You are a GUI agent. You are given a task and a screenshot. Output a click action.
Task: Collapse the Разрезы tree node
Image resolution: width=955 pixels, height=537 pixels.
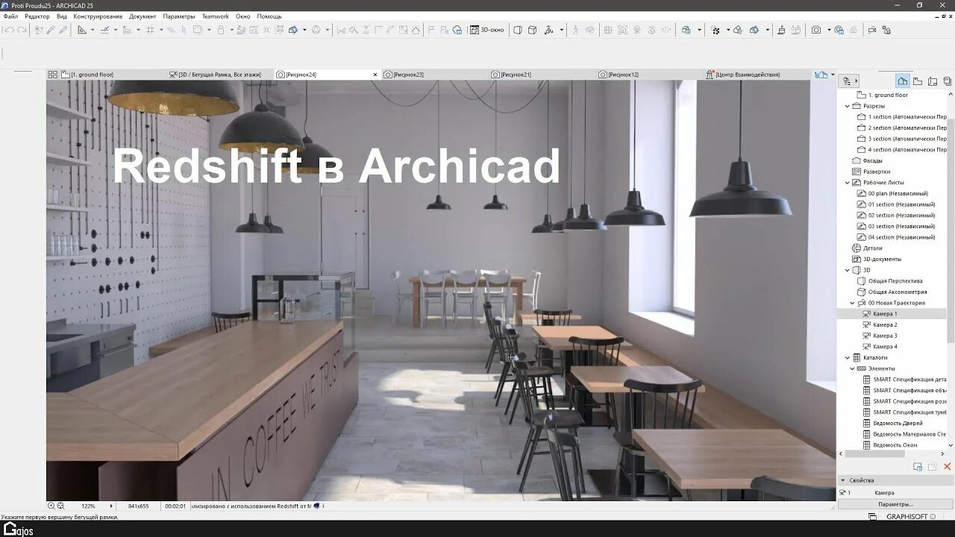[847, 106]
